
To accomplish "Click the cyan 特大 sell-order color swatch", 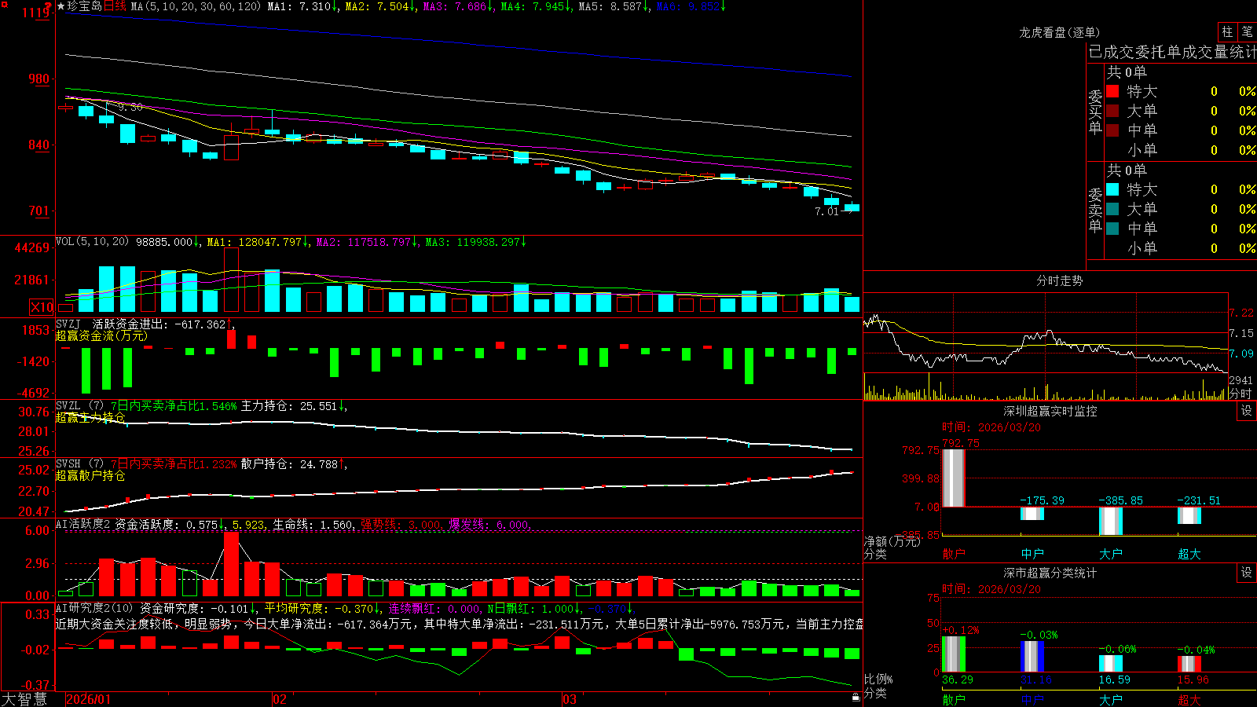I will pyautogui.click(x=1112, y=189).
